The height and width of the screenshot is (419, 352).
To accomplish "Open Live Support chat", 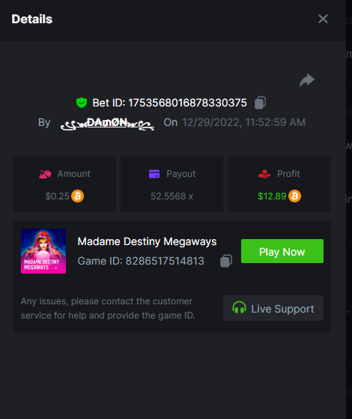I will (x=273, y=308).
